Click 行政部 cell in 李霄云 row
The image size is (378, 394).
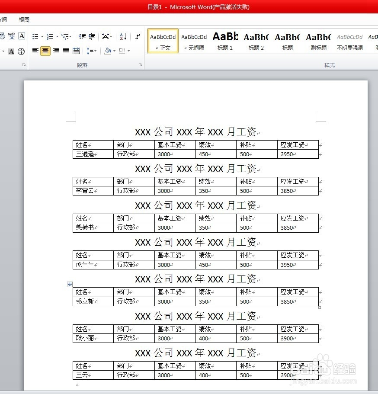pos(134,190)
